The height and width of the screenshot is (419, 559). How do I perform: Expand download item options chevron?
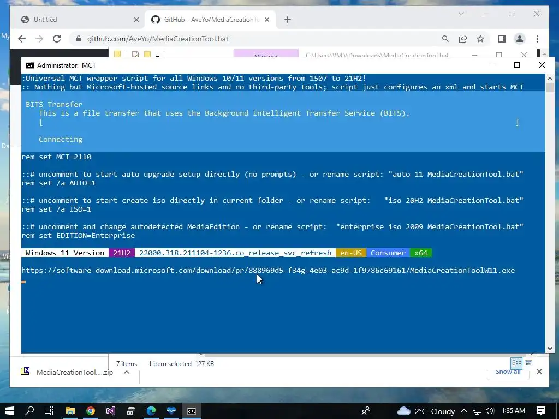pos(127,372)
